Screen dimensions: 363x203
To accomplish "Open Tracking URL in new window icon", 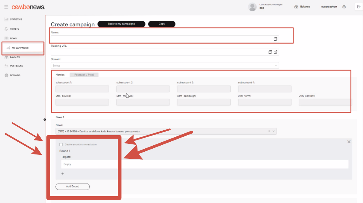I will (x=276, y=52).
